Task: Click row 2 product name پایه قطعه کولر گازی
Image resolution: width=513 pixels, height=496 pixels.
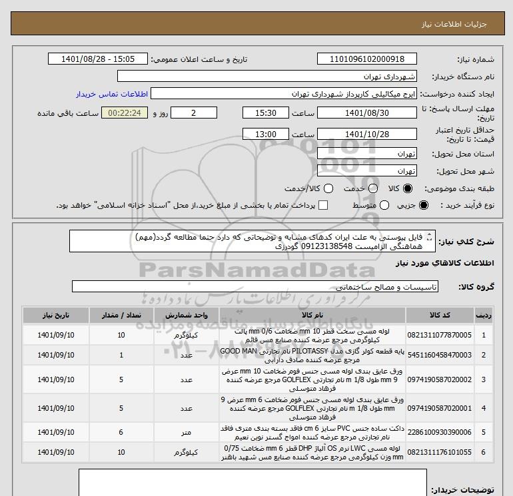Action: point(312,356)
